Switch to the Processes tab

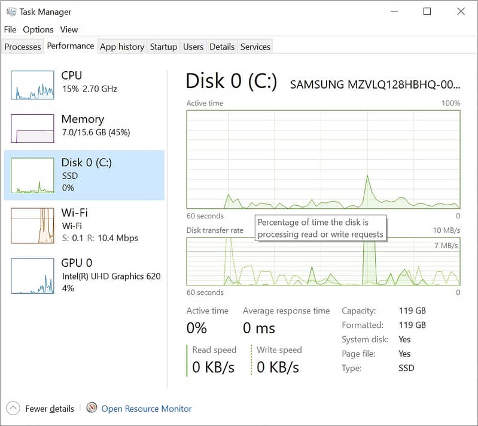click(23, 47)
